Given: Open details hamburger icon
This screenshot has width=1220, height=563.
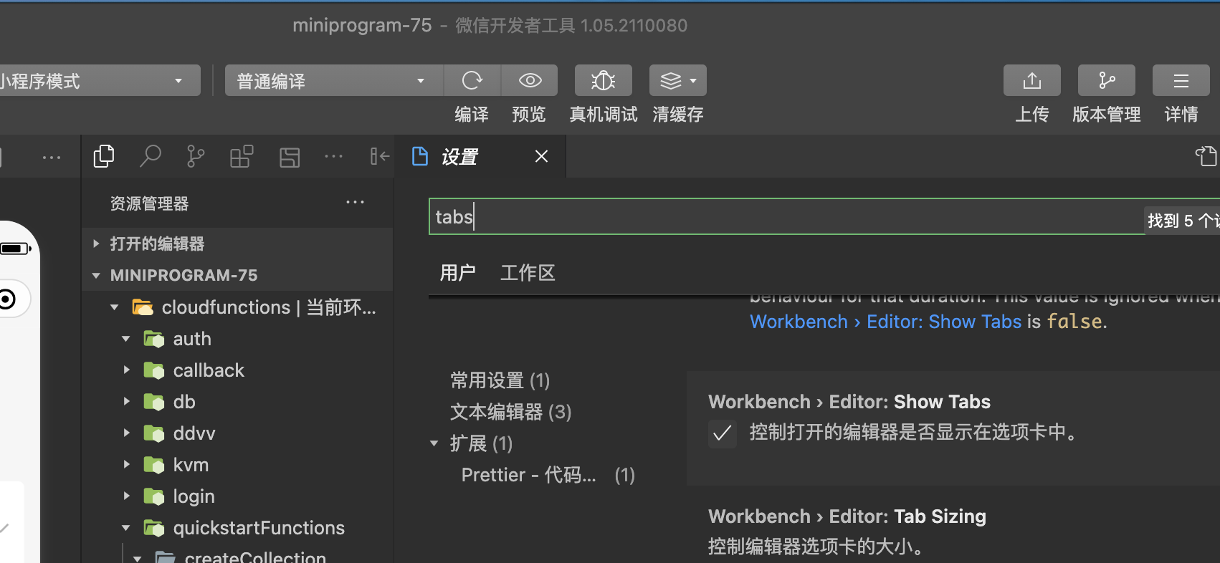Looking at the screenshot, I should tap(1181, 80).
